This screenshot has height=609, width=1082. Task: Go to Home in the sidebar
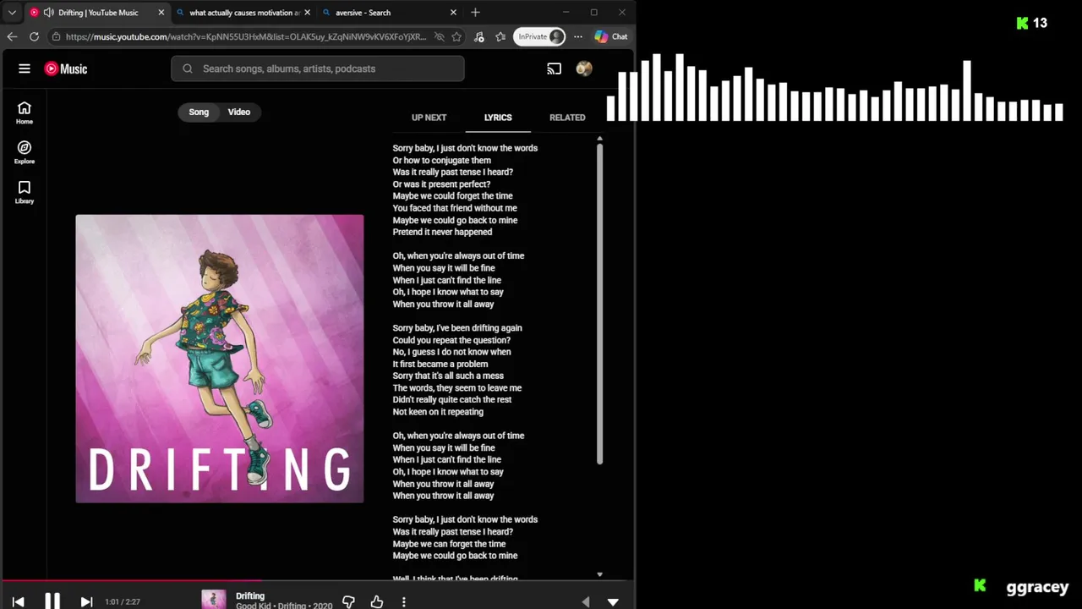click(25, 112)
